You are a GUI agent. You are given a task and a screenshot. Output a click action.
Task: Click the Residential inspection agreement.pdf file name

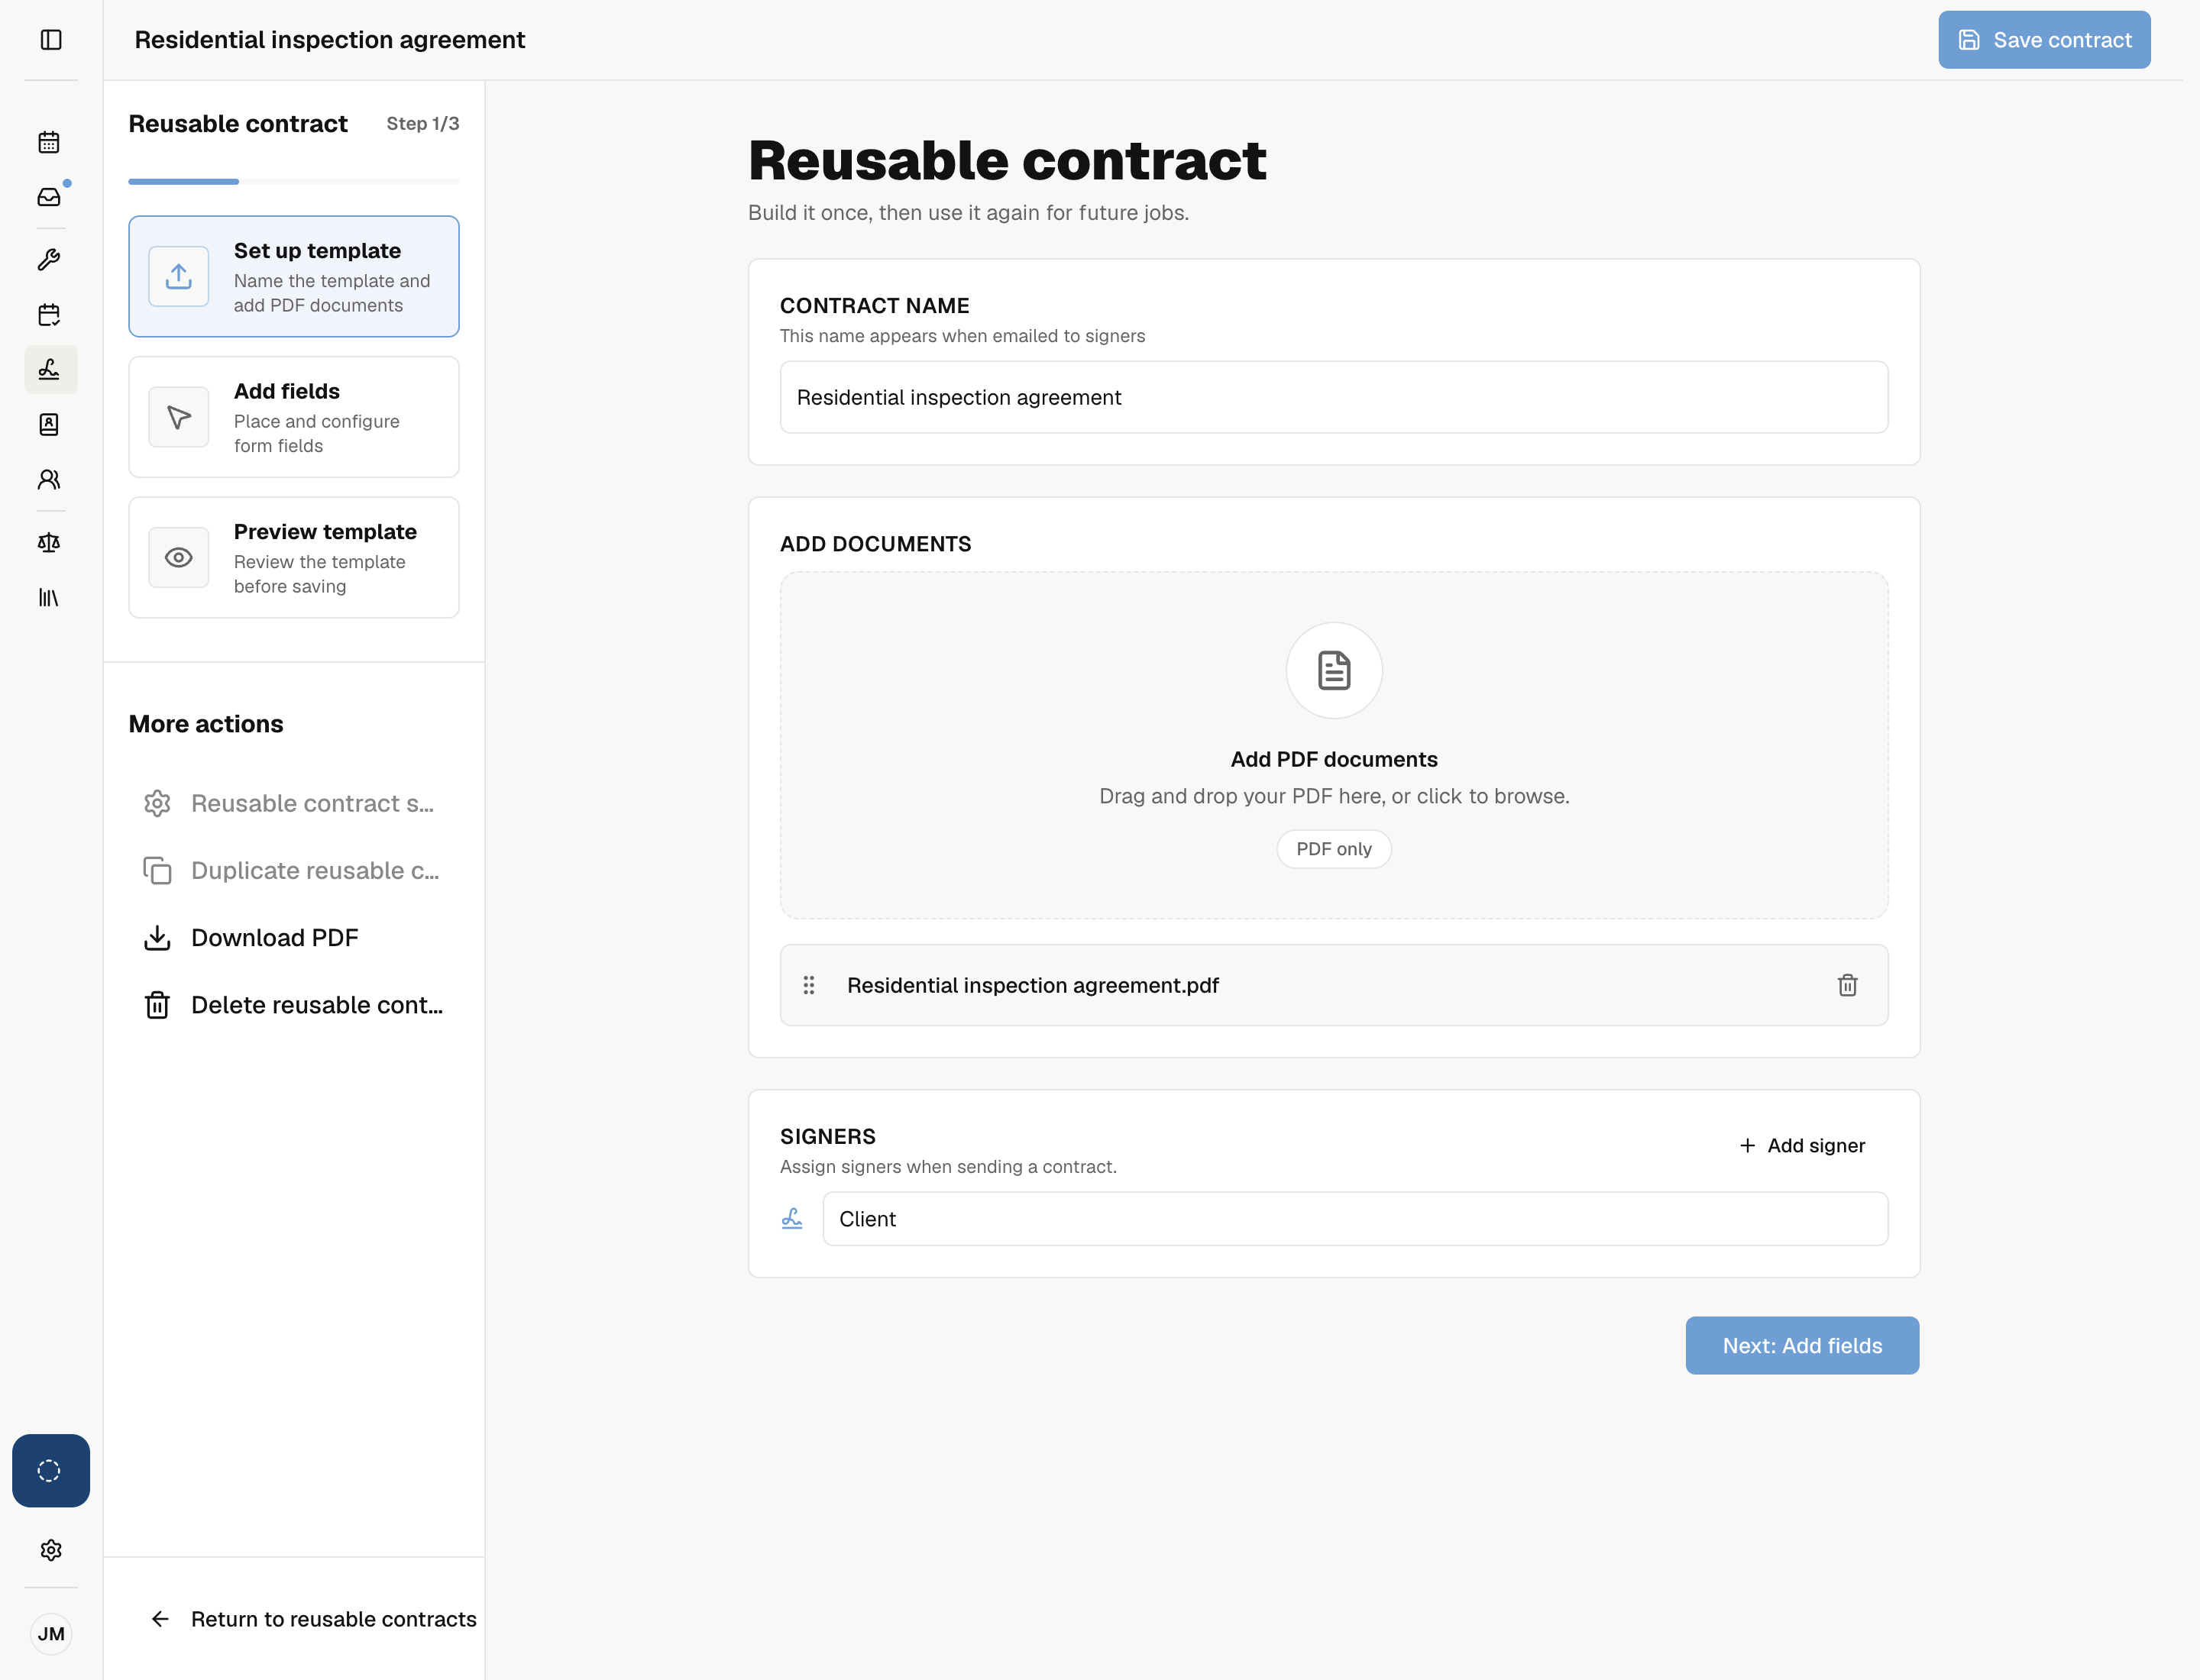pos(1033,986)
